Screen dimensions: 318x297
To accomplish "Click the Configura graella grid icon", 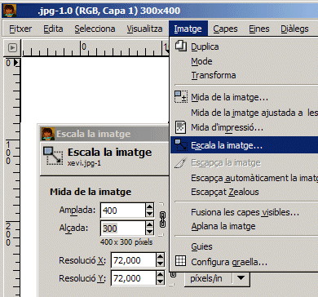I will [181, 261].
